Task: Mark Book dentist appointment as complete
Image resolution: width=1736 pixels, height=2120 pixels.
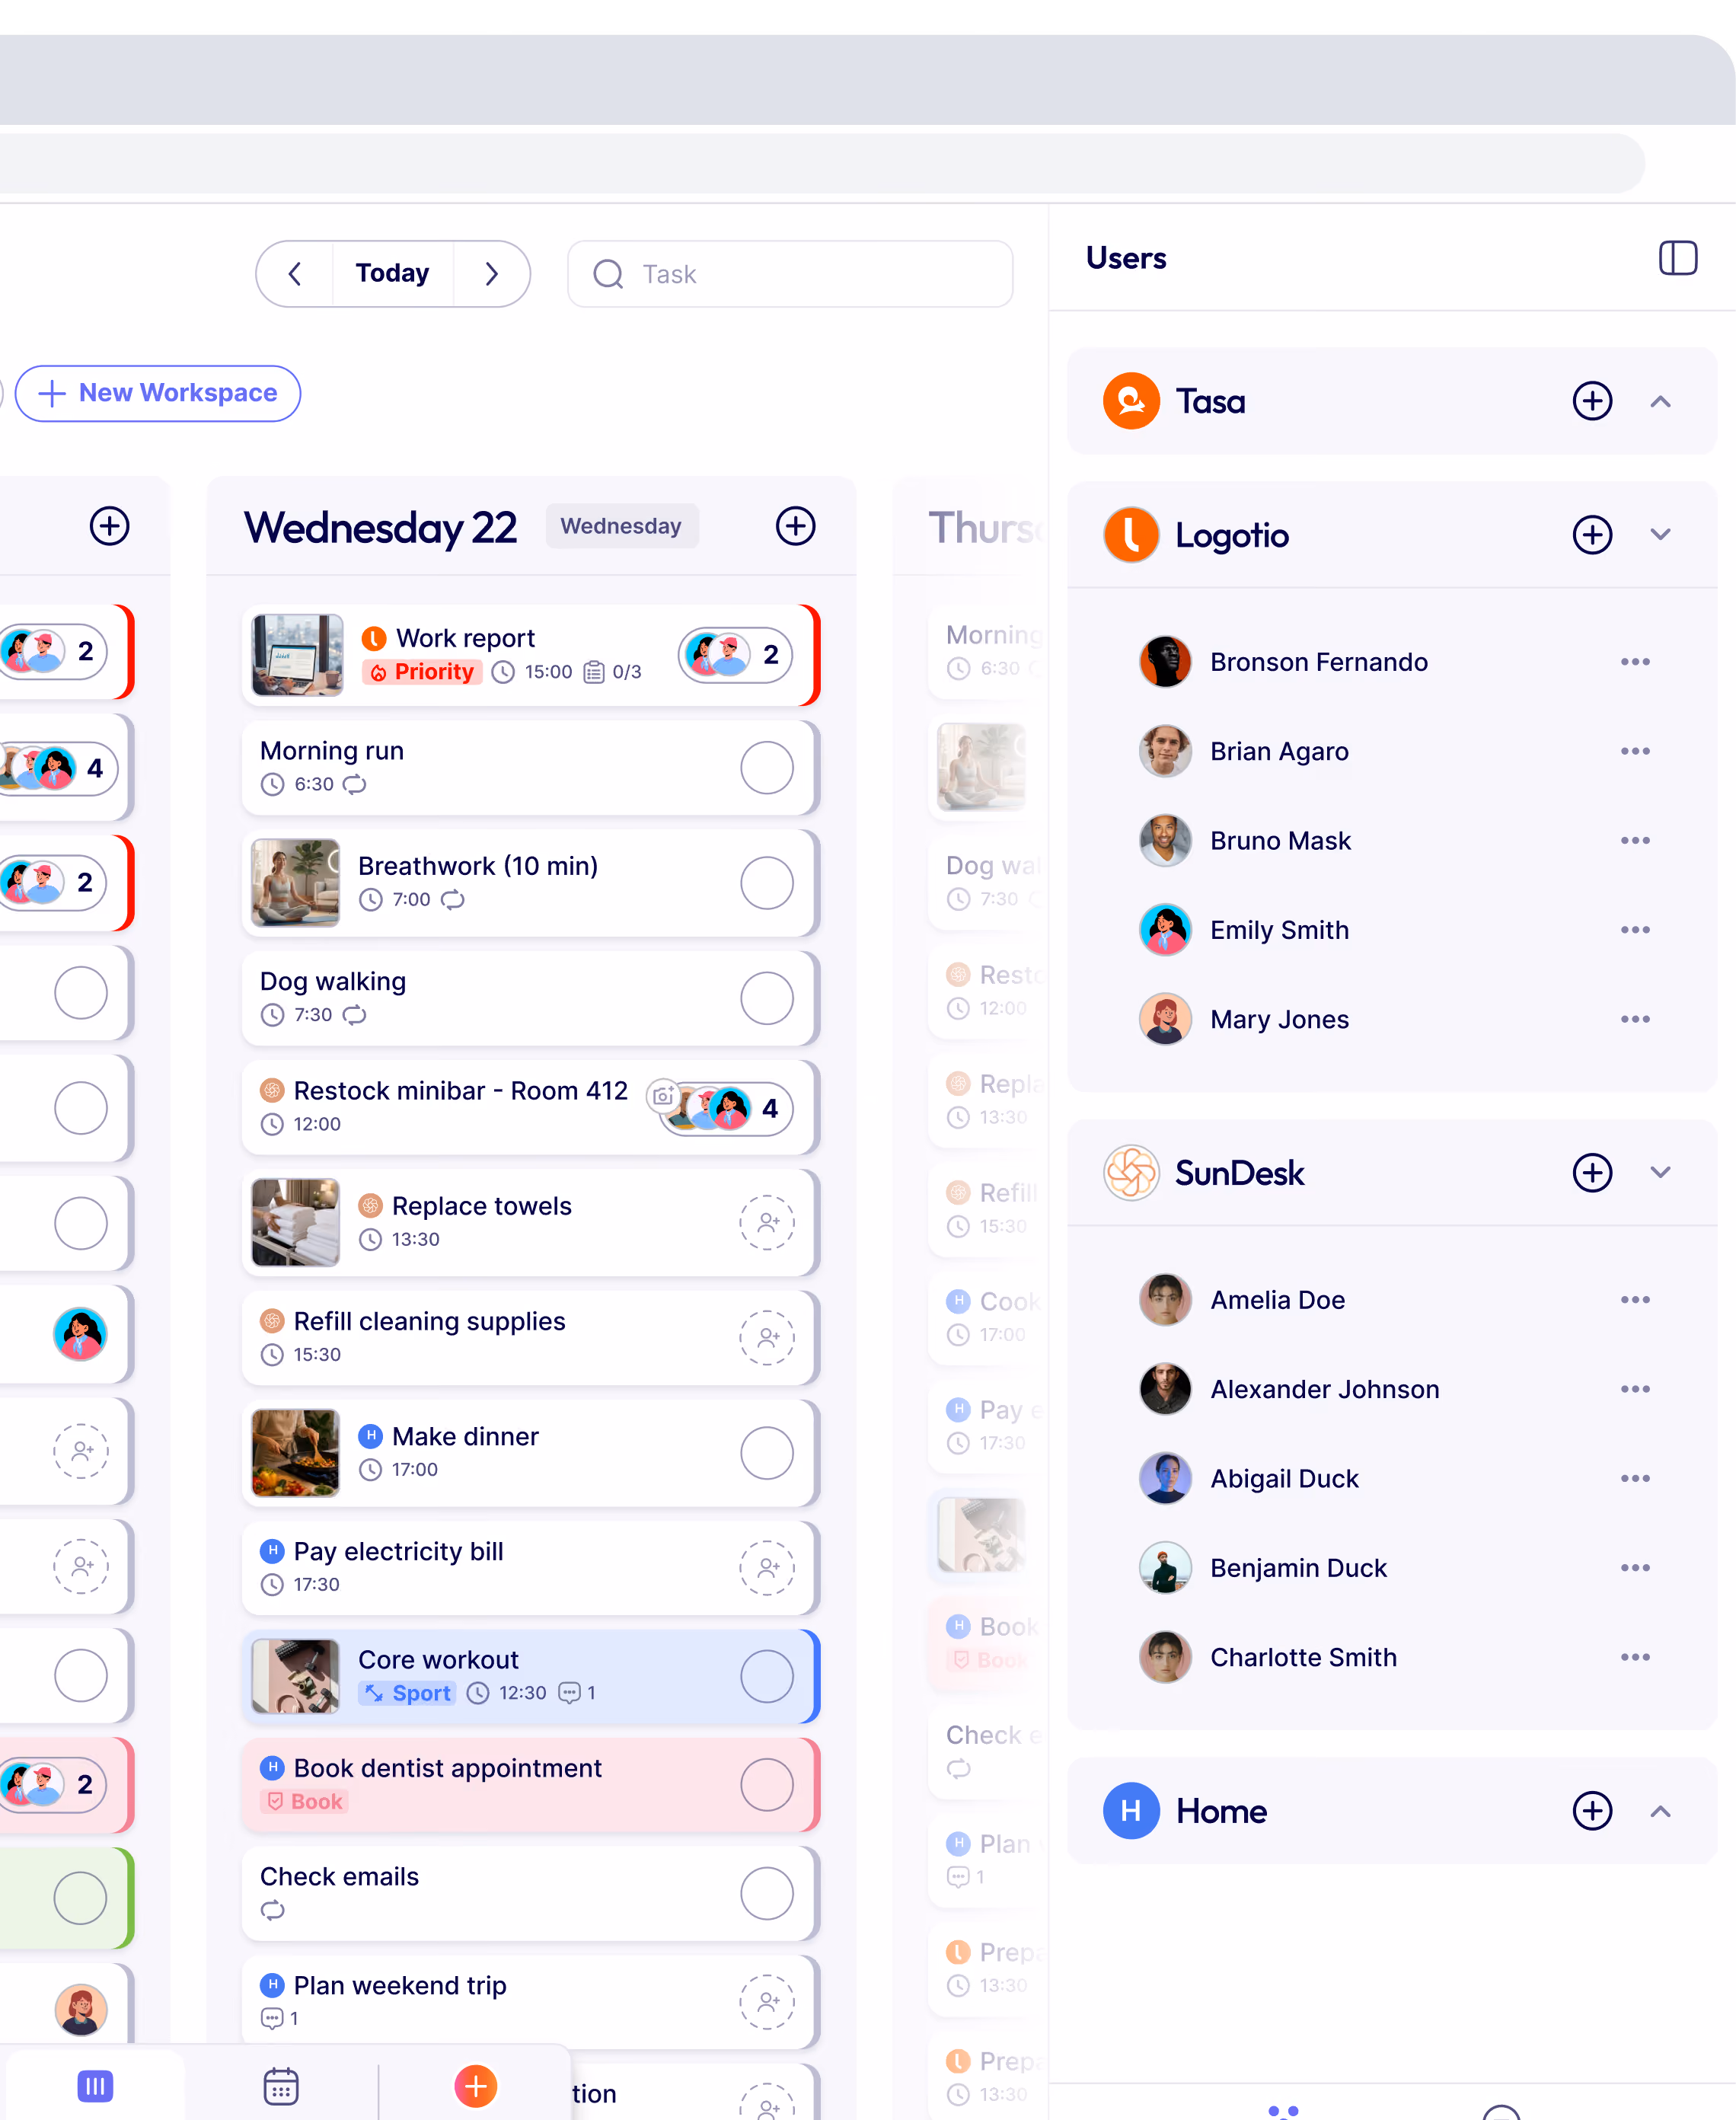Action: tap(766, 1784)
